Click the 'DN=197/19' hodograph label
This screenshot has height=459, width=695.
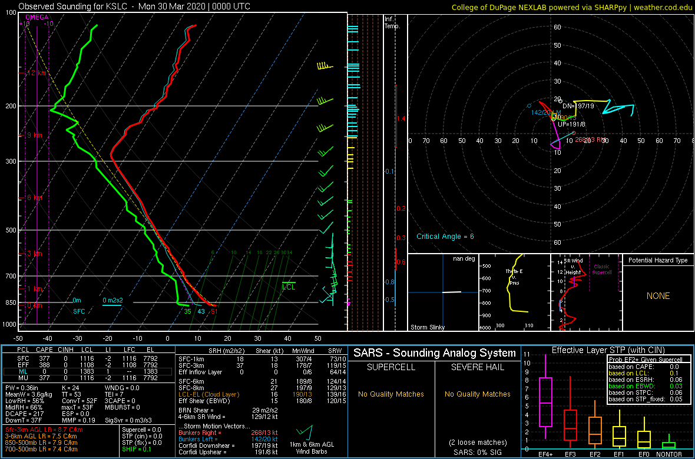pos(578,107)
